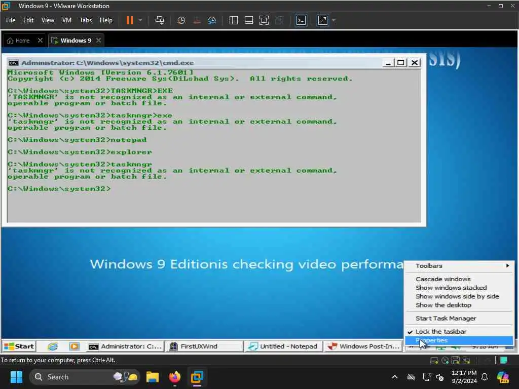Click the VMware Workstation title bar logo
The width and height of the screenshot is (519, 389).
click(x=6, y=6)
